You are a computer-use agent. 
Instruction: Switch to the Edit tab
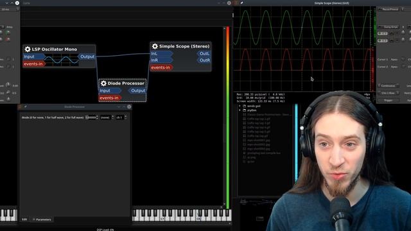[x=24, y=219]
